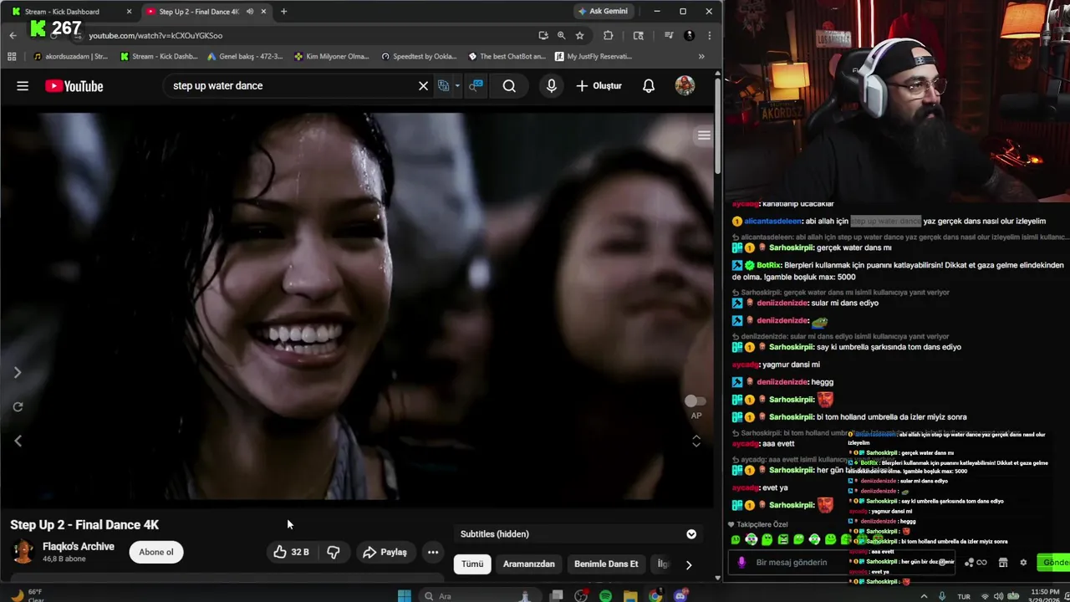
Task: Switch to Stream - Kick Dashboard tab
Action: (69, 12)
